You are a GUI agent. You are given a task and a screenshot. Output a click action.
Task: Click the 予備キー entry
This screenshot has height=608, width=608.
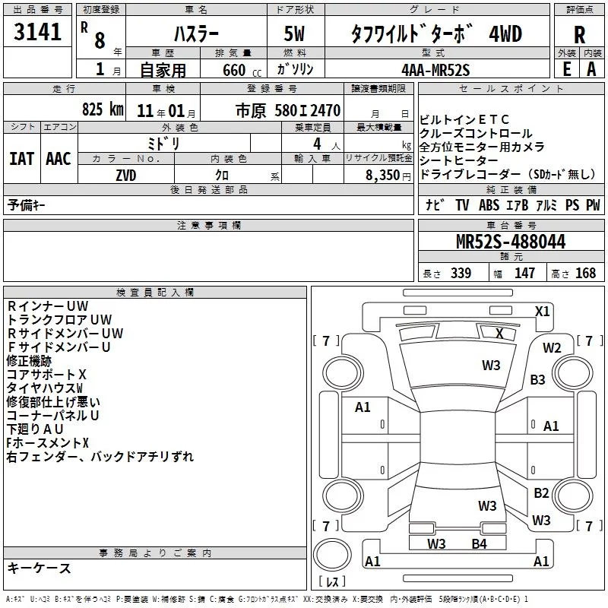click(x=26, y=205)
